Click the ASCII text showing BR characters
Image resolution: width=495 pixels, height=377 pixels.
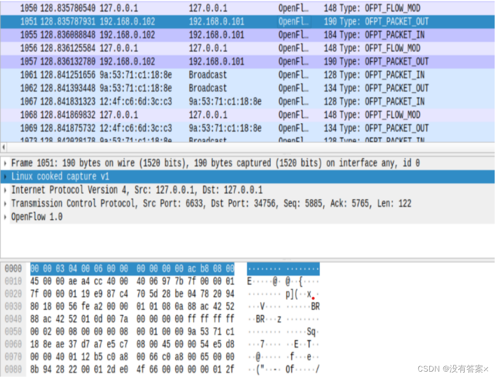click(314, 306)
